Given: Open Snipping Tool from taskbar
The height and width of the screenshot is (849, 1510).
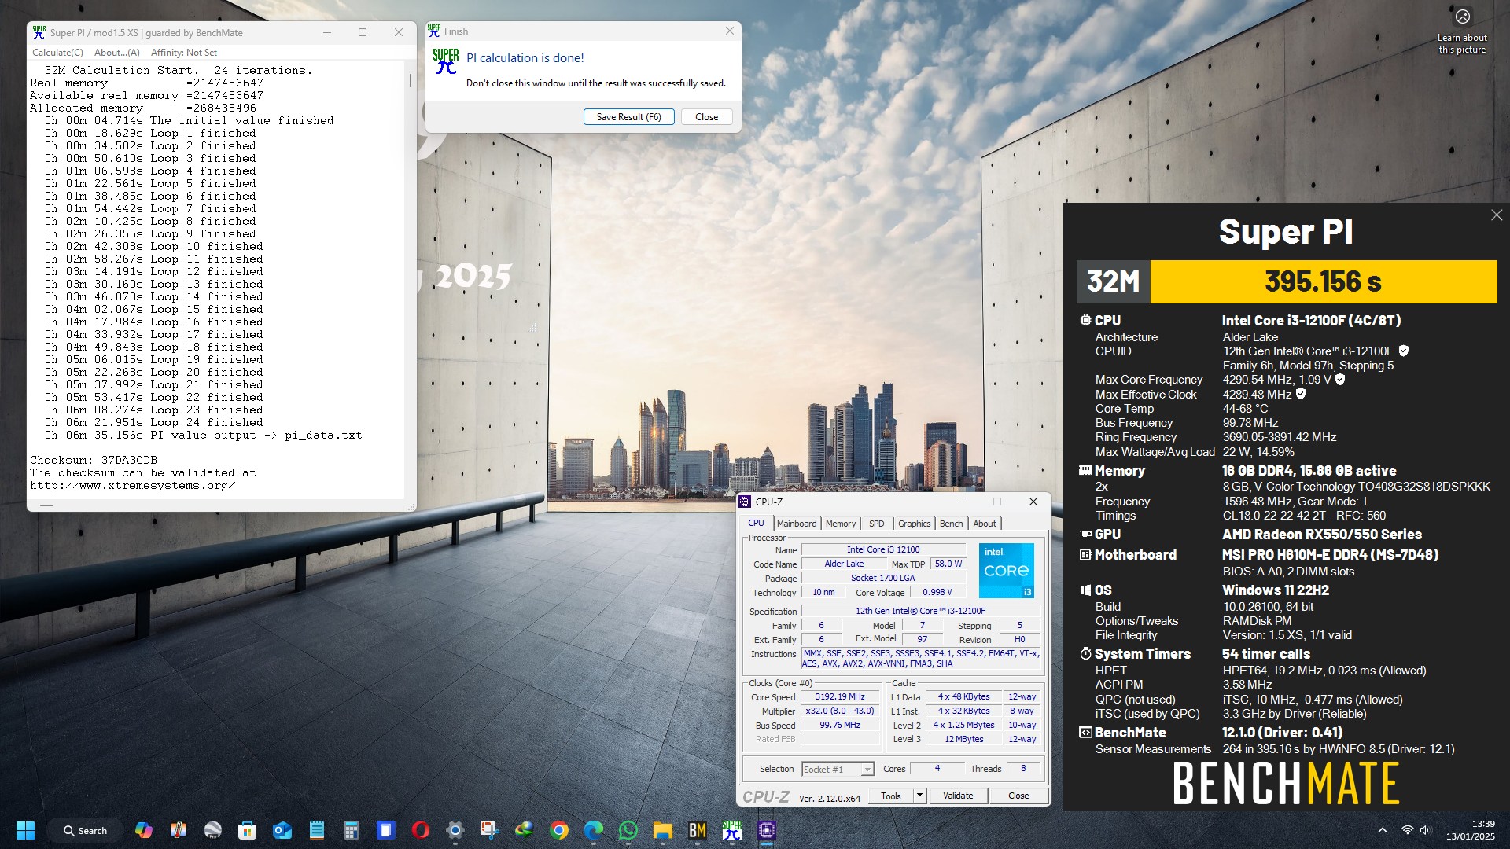Looking at the screenshot, I should click(490, 830).
